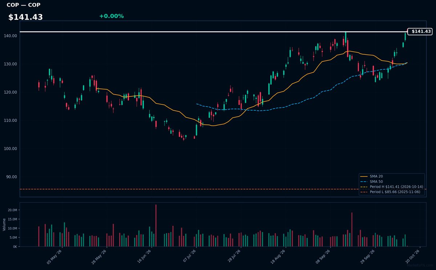Click the 130.00 price axis label

click(x=11, y=64)
